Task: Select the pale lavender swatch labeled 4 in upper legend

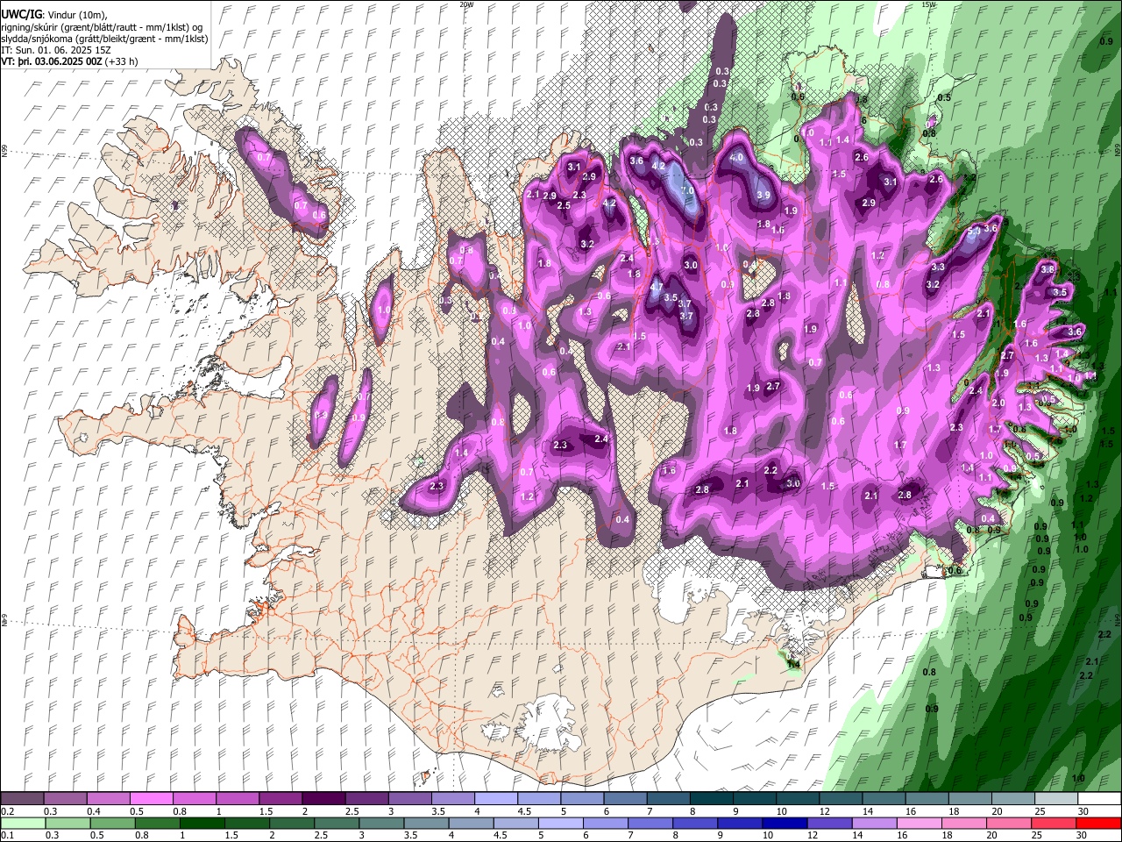Action: coord(494,799)
